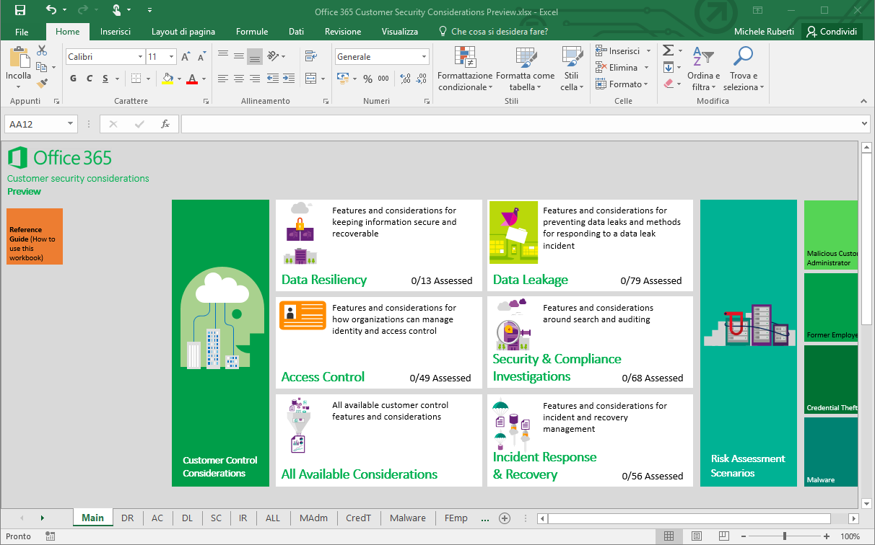
Task: Open Stili cella gallery
Action: pos(572,69)
